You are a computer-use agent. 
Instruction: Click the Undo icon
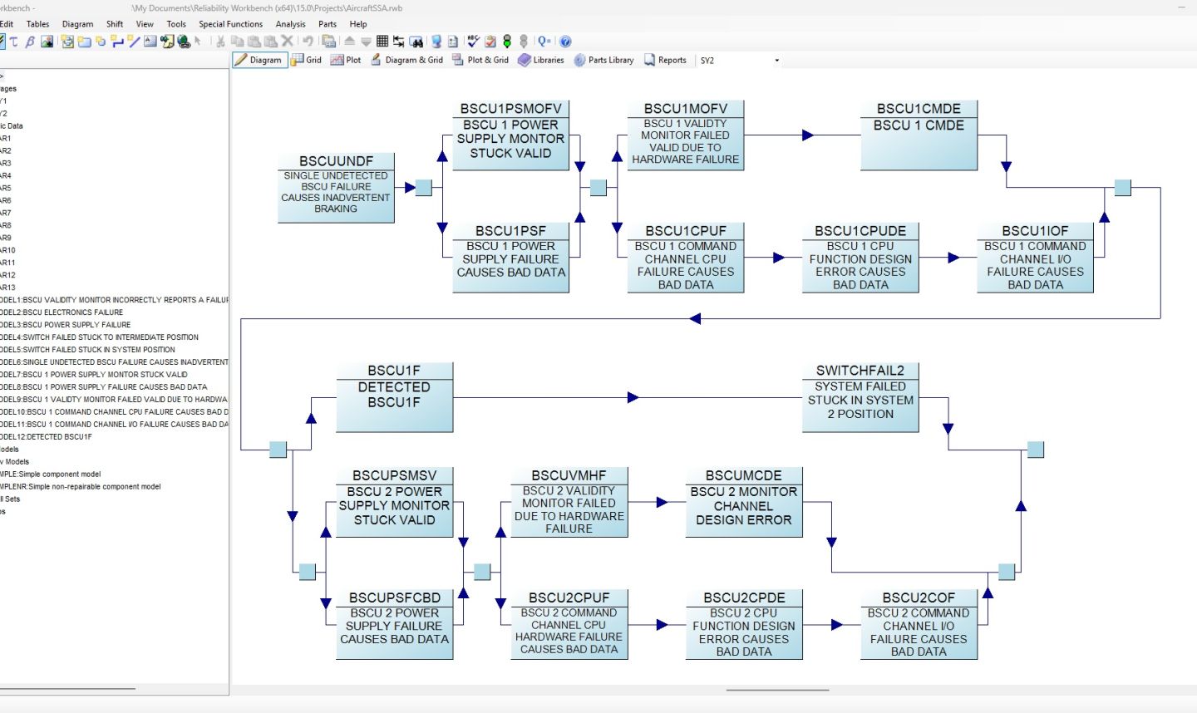coord(308,42)
